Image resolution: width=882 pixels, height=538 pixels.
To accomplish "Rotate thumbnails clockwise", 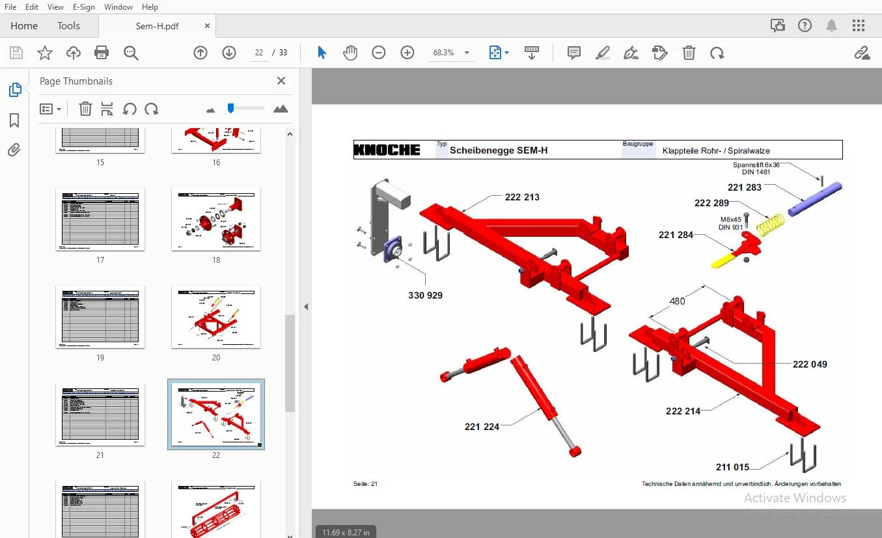I will 152,109.
